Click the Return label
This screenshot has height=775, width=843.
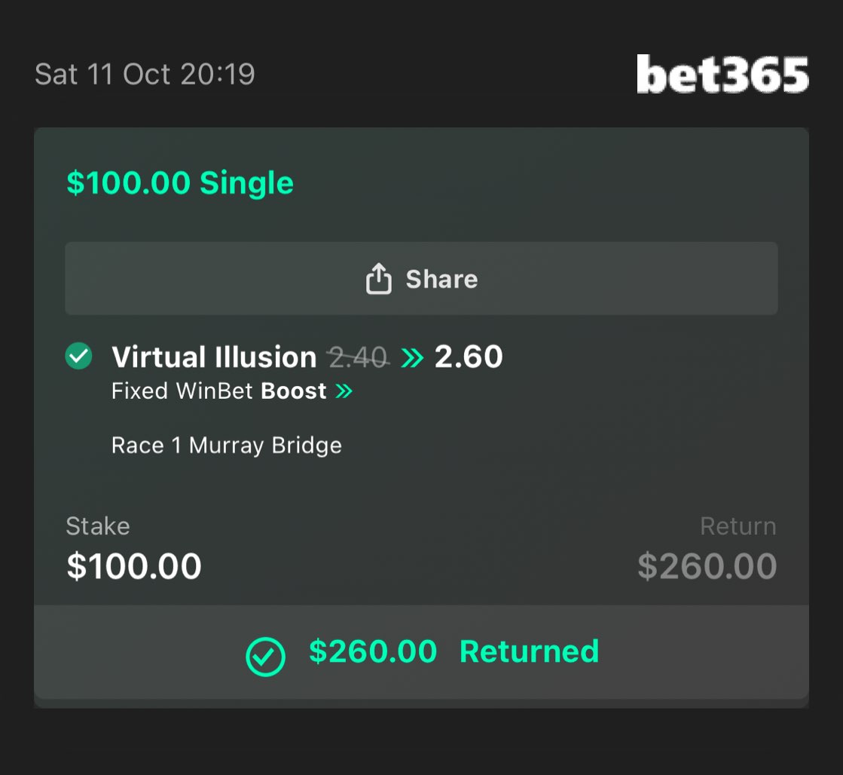738,526
